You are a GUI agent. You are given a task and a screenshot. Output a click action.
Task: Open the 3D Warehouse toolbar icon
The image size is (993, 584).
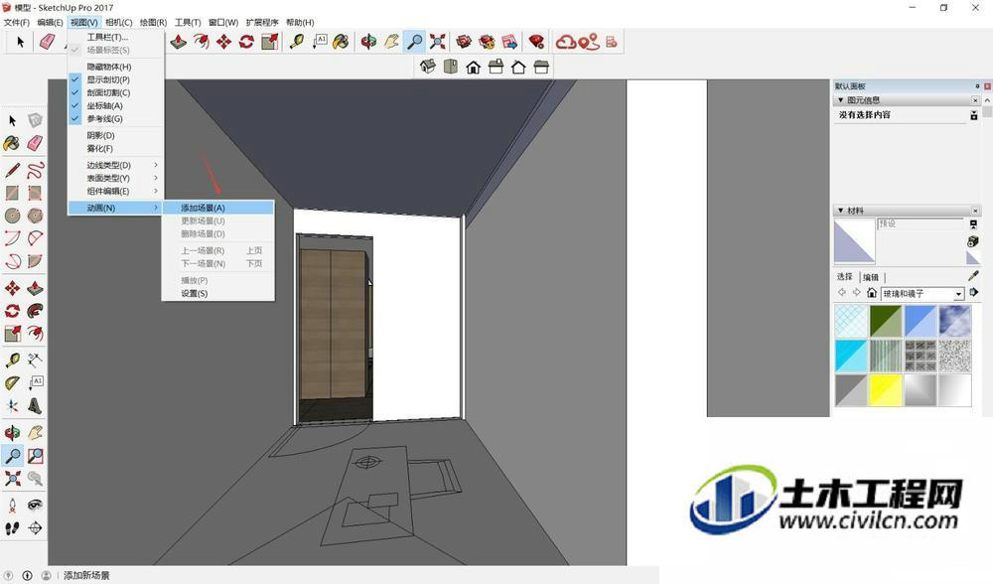pyautogui.click(x=464, y=42)
